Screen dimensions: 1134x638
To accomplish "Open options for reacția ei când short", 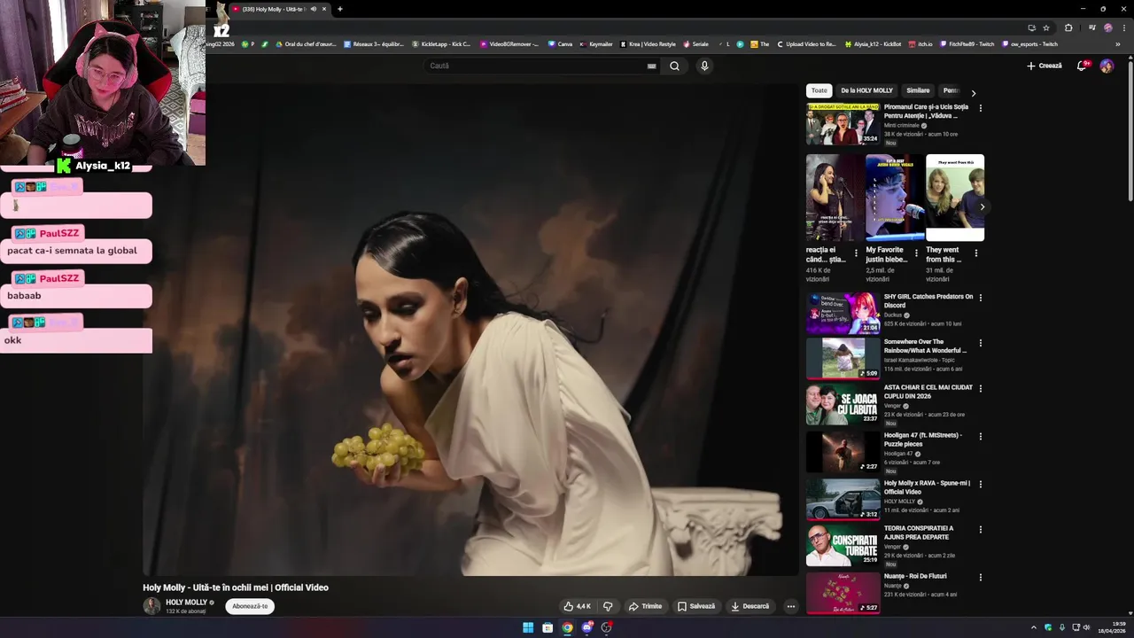I will coord(856,253).
